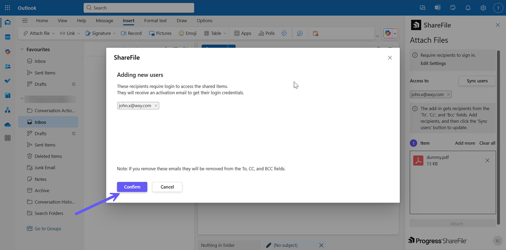Viewport: 506px width, 250px height.
Task: Click Sync users in ShareFile panel
Action: tap(477, 81)
